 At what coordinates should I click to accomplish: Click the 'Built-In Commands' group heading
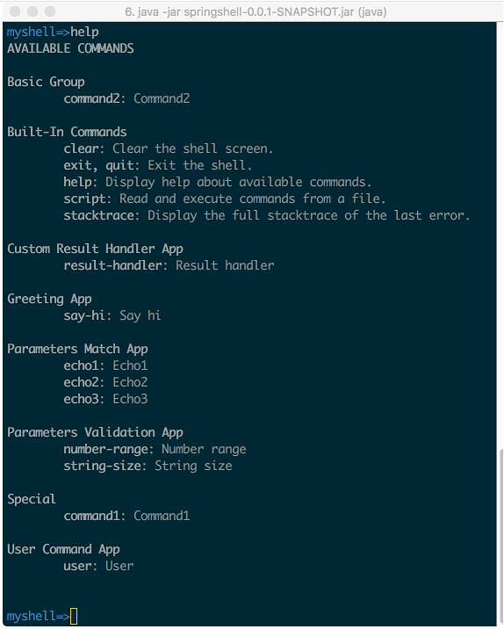tap(67, 132)
